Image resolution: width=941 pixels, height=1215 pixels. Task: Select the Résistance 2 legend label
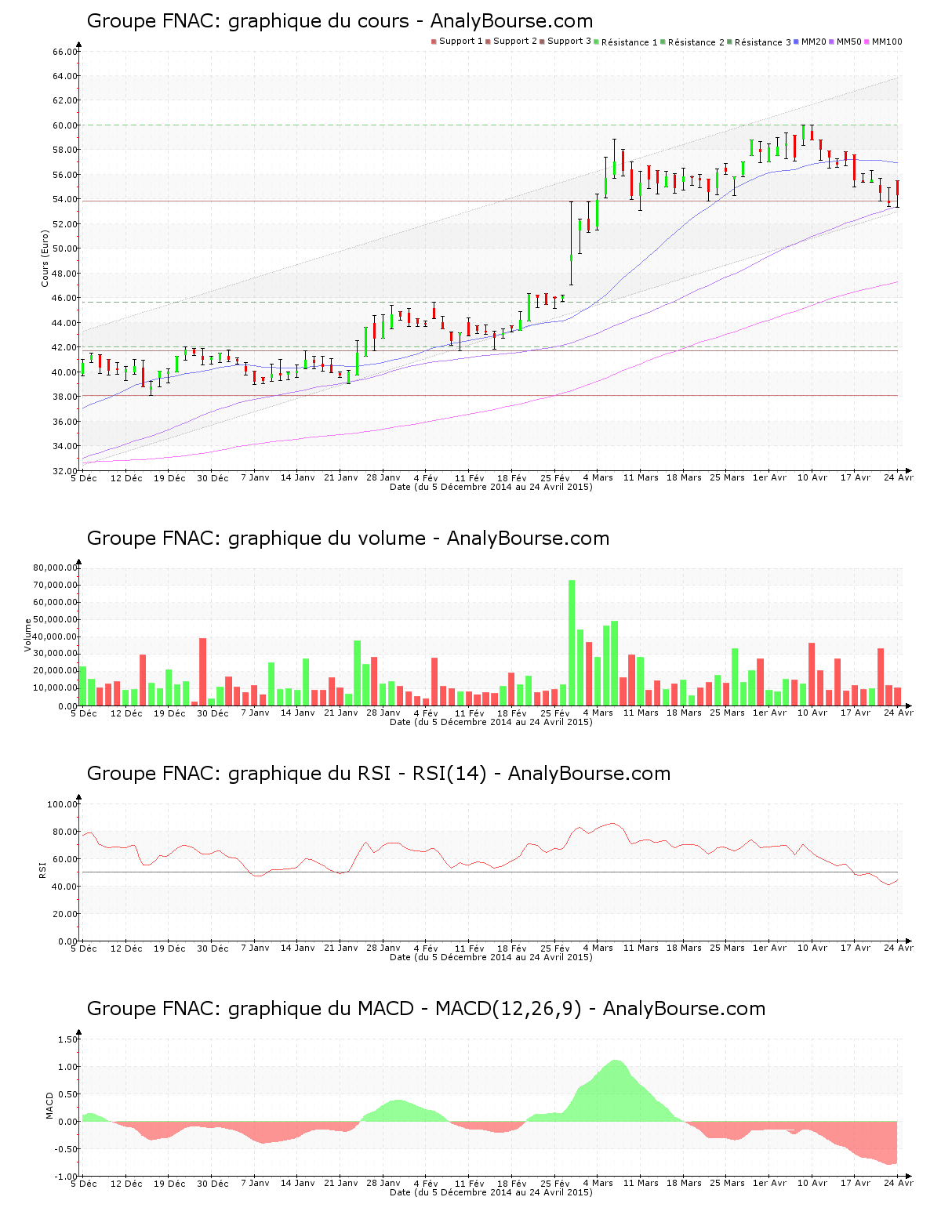click(696, 42)
